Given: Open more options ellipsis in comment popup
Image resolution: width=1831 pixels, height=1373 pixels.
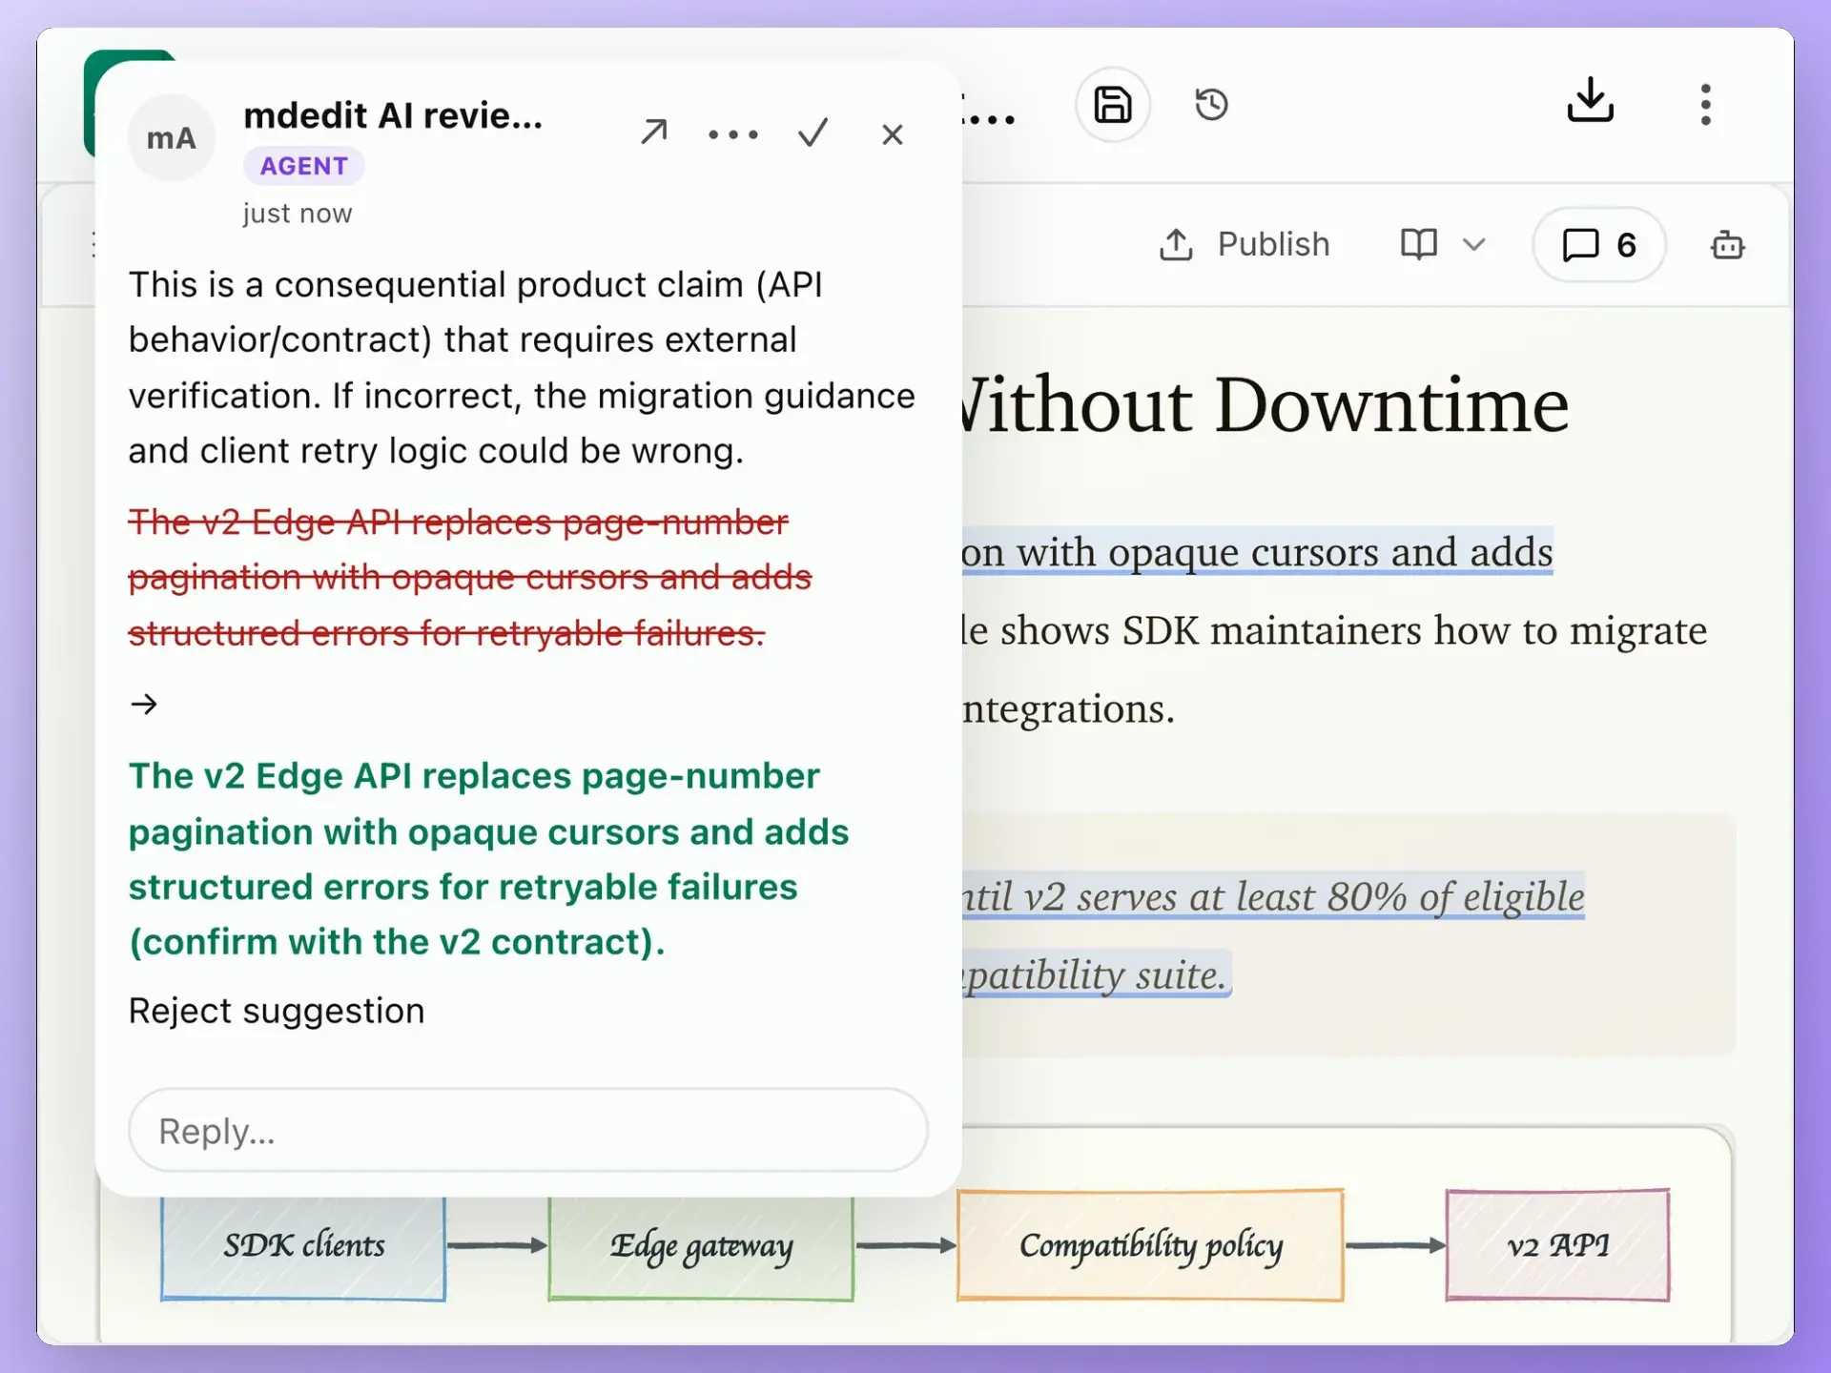Looking at the screenshot, I should point(733,134).
